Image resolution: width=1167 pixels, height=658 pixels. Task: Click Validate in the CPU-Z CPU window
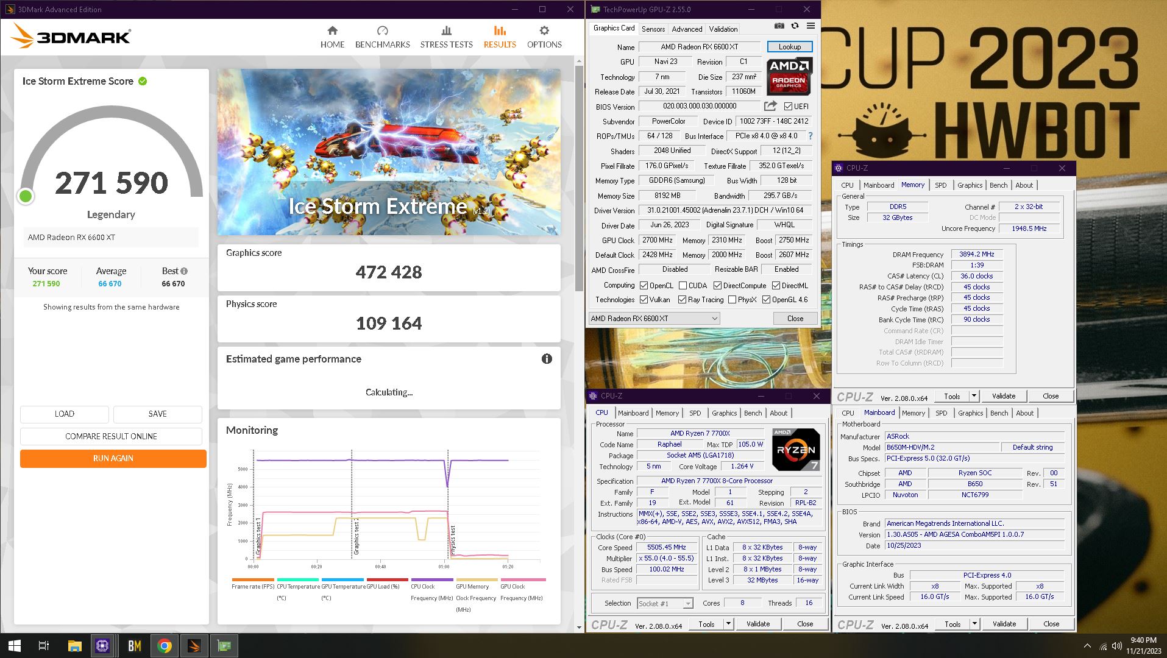click(x=758, y=624)
